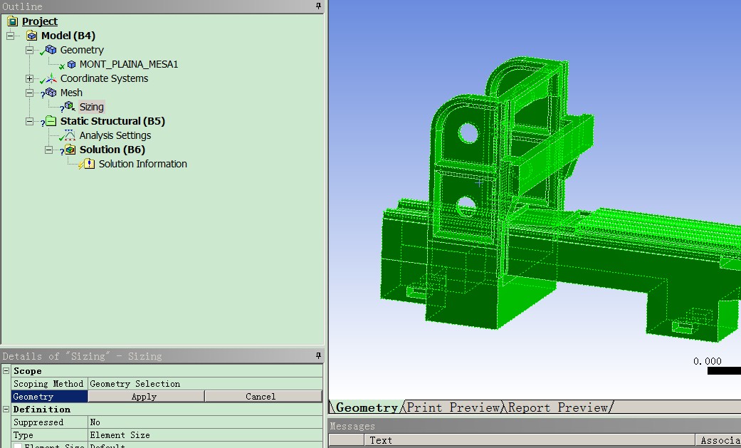The height and width of the screenshot is (448, 741).
Task: Cancel the geometry selection
Action: [x=263, y=397]
